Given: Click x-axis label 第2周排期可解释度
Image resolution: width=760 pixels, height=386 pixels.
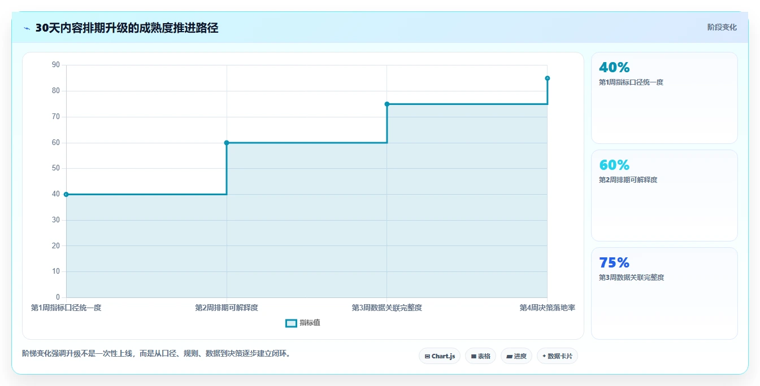Looking at the screenshot, I should (227, 308).
